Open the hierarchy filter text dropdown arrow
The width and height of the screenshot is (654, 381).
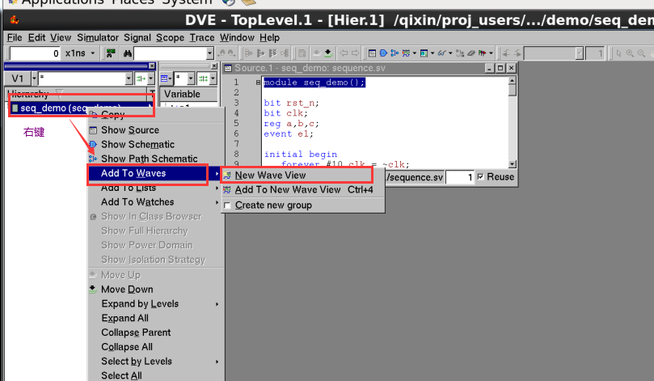tap(129, 78)
